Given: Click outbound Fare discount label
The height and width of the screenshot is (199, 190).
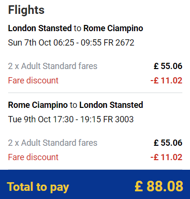Looking at the screenshot, I should 33,81.
